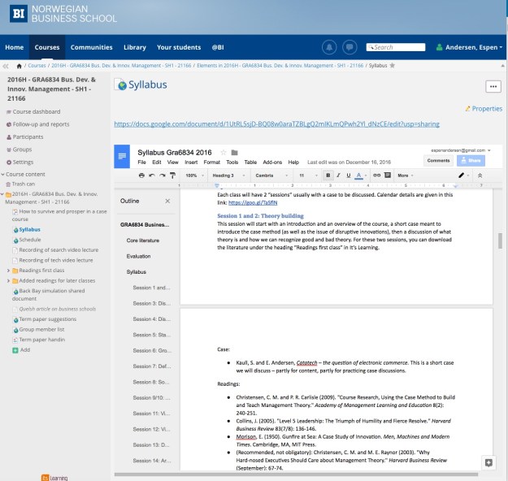Open the Communities tab

(91, 47)
